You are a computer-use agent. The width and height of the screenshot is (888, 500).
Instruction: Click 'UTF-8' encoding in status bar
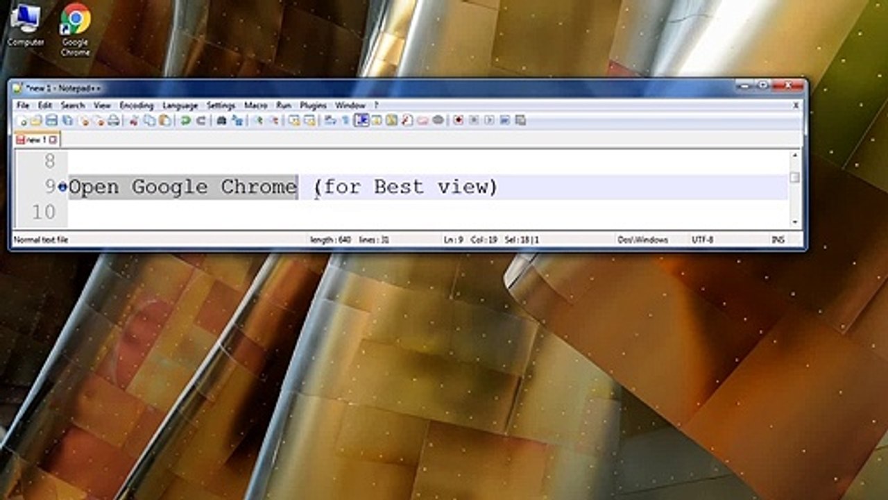click(x=702, y=240)
